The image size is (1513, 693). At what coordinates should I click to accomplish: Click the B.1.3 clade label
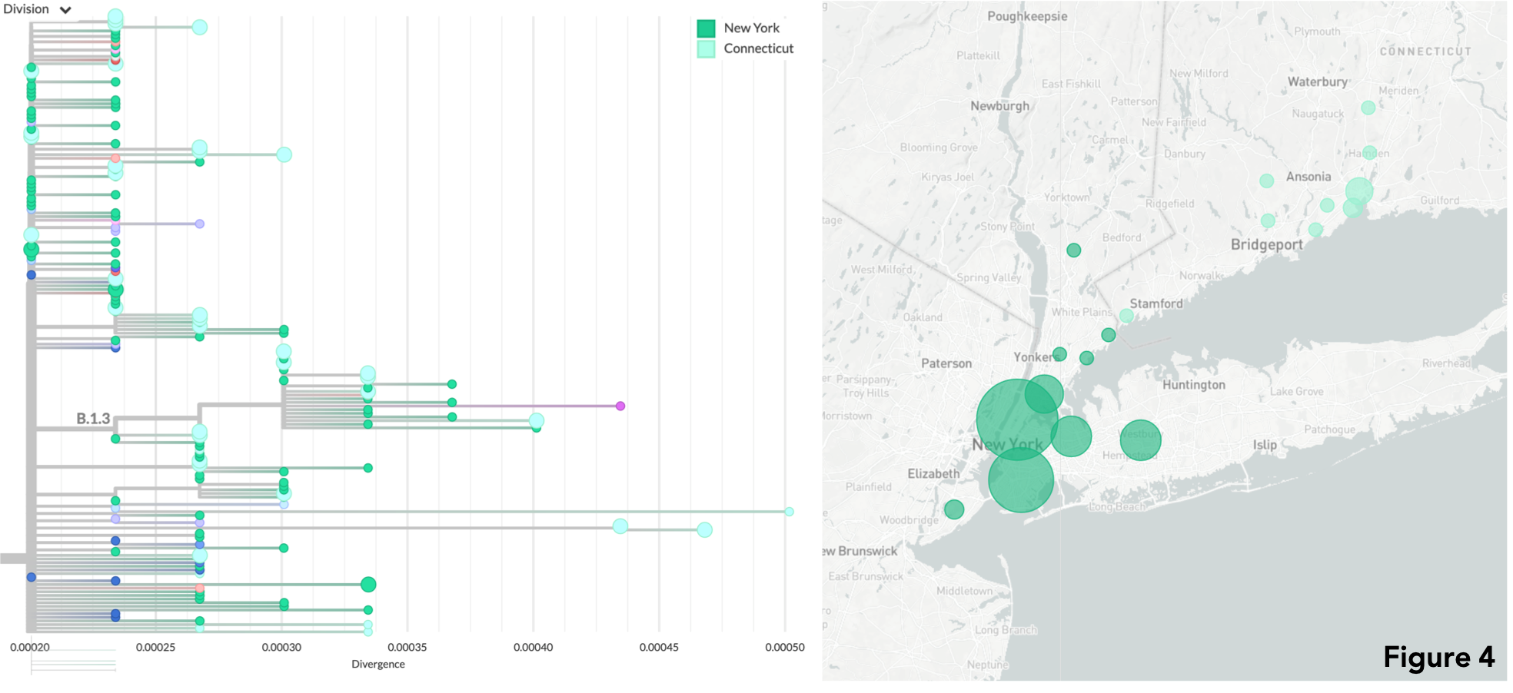click(93, 419)
